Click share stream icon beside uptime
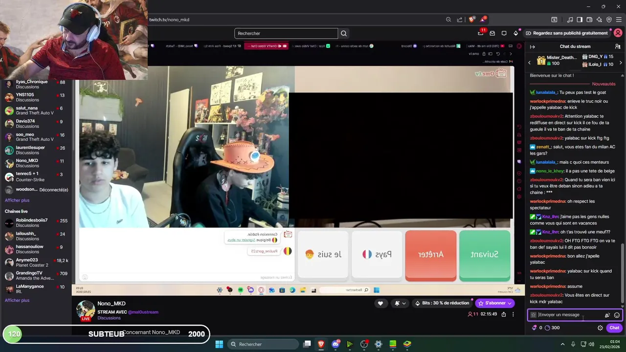626x352 pixels. (503, 314)
